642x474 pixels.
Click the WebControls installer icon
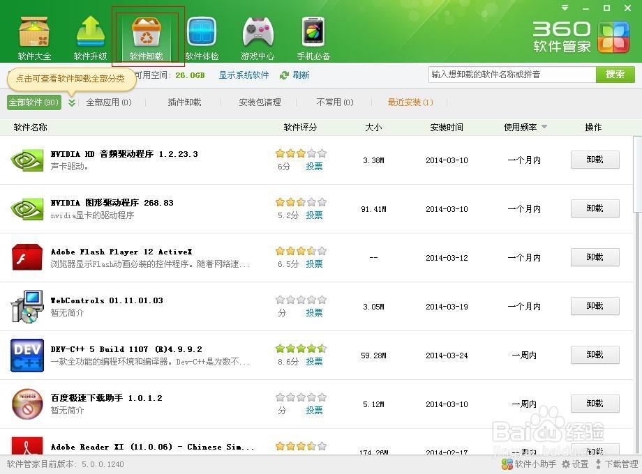27,306
